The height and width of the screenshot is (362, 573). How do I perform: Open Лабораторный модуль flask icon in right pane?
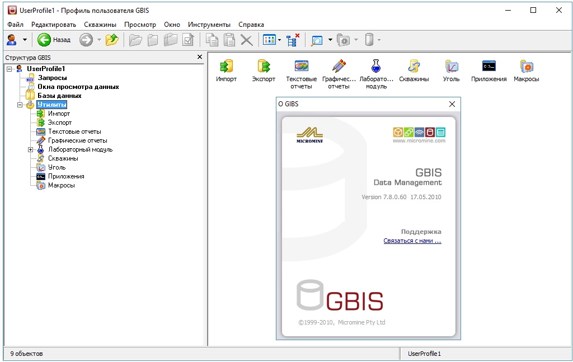point(376,66)
